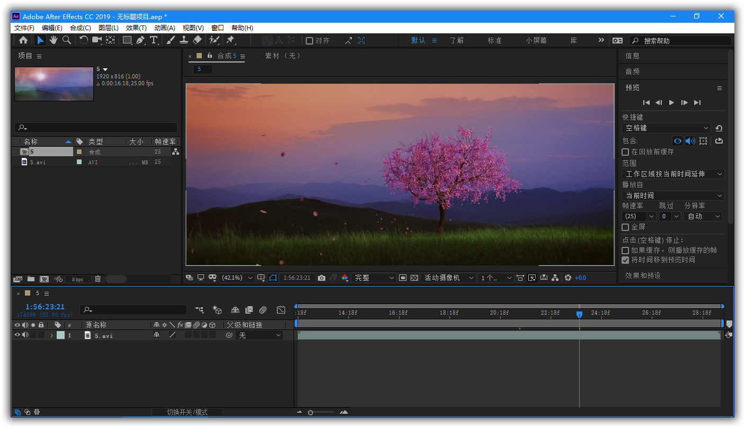Image resolution: width=745 pixels, height=428 pixels.
Task: Toggle the 对齐 snapping checkbox
Action: 310,41
